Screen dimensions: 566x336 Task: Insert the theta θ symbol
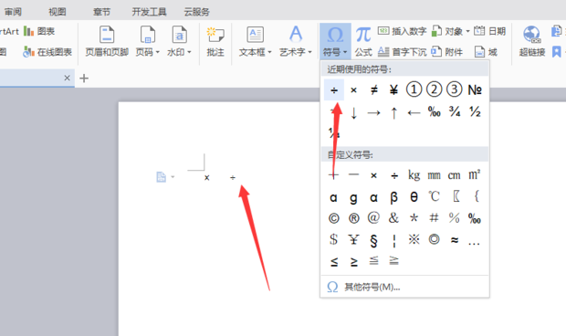(x=414, y=197)
